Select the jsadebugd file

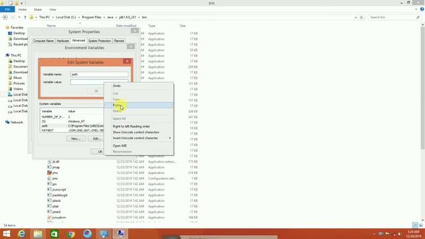(x=60, y=195)
